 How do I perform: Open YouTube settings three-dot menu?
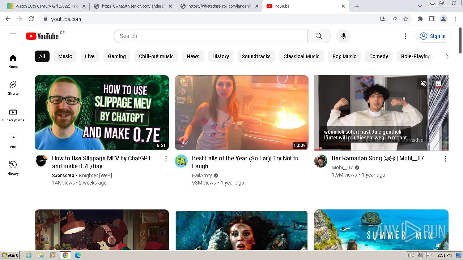pos(405,36)
